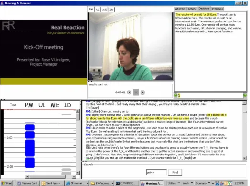
Task: Switch to Remote Cont taskbar window
Action: pyautogui.click(x=28, y=183)
